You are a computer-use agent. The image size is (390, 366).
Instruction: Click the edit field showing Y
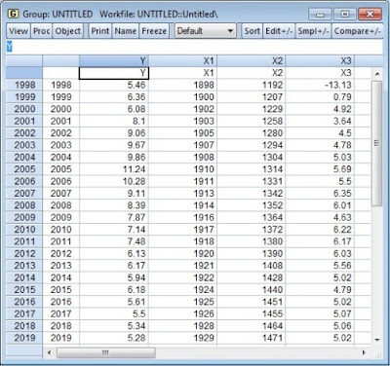coord(194,47)
